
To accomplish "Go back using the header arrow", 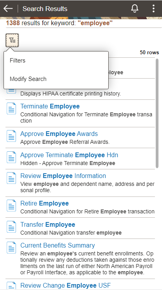I will 8,9.
